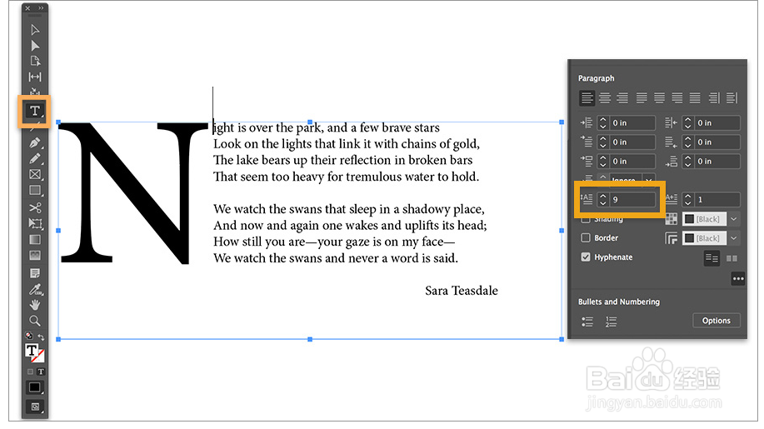Toggle Formatting Affects Text button
The width and height of the screenshot is (764, 429).
[41, 372]
